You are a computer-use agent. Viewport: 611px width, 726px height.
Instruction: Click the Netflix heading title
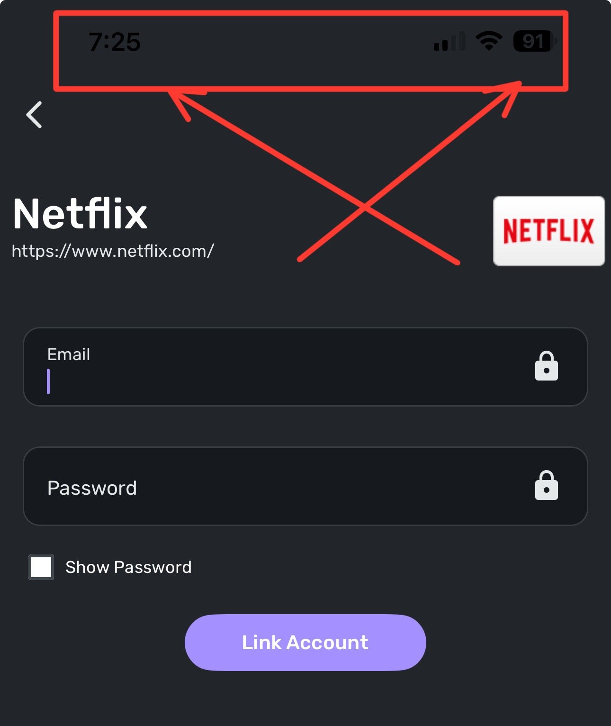tap(80, 214)
